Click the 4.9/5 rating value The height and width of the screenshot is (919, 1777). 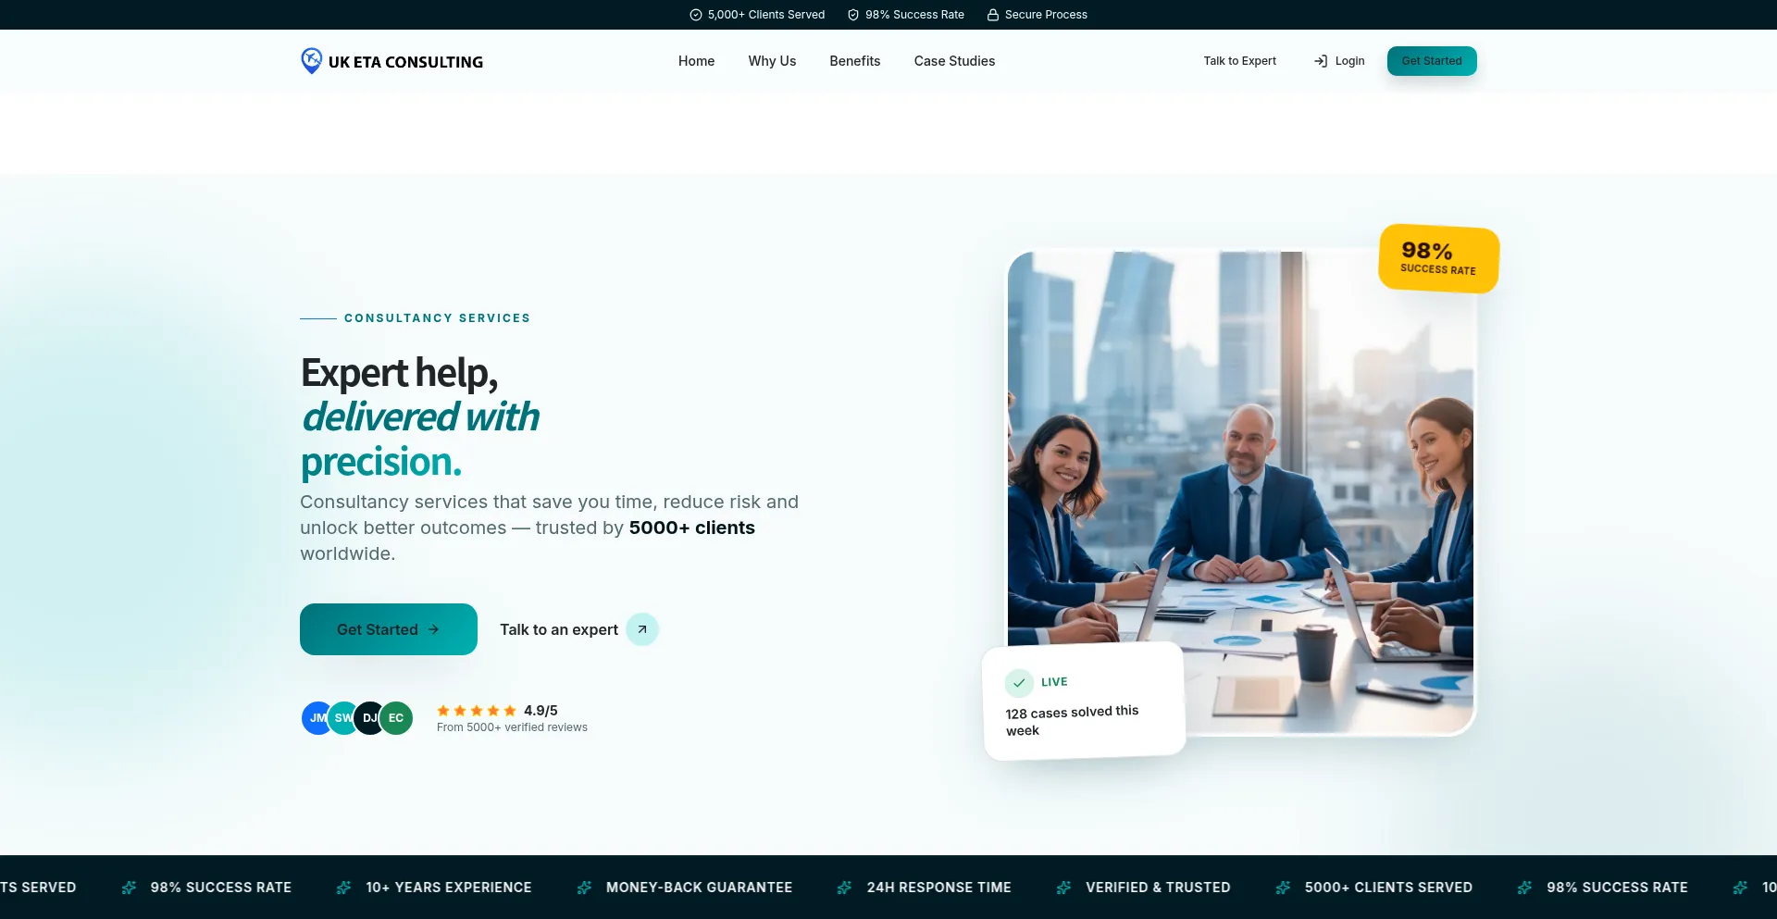point(541,711)
